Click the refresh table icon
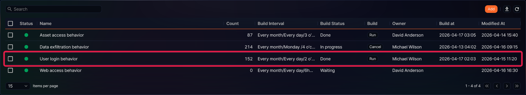The height and width of the screenshot is (95, 526). coord(517,9)
